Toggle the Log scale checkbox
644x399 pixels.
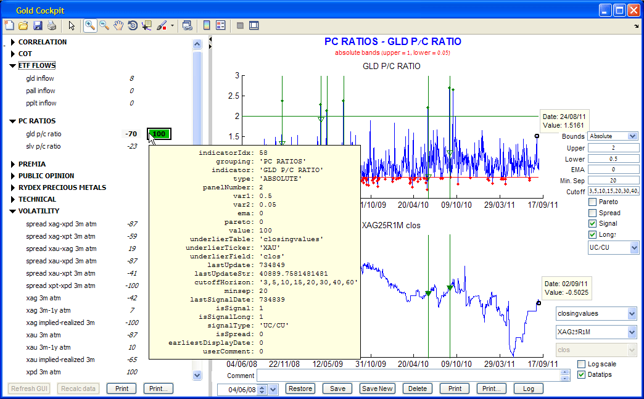(x=582, y=364)
